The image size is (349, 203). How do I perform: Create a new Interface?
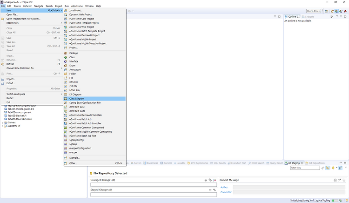coord(94,61)
